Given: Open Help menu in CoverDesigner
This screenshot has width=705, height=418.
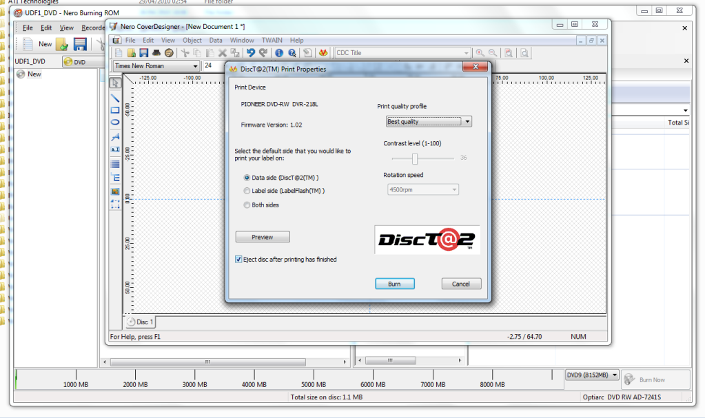Looking at the screenshot, I should (x=297, y=40).
